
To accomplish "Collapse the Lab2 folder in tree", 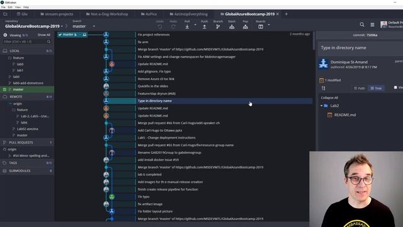I will [x=322, y=106].
